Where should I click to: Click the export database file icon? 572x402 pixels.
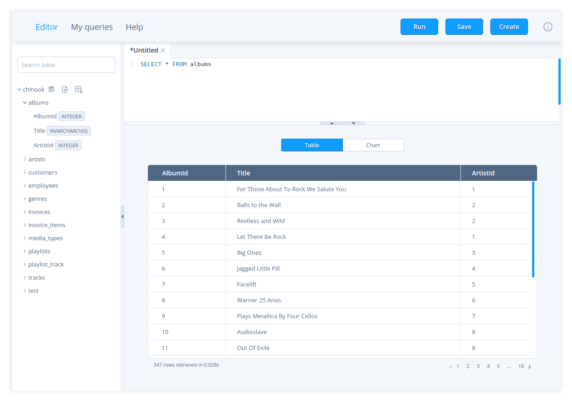click(65, 89)
